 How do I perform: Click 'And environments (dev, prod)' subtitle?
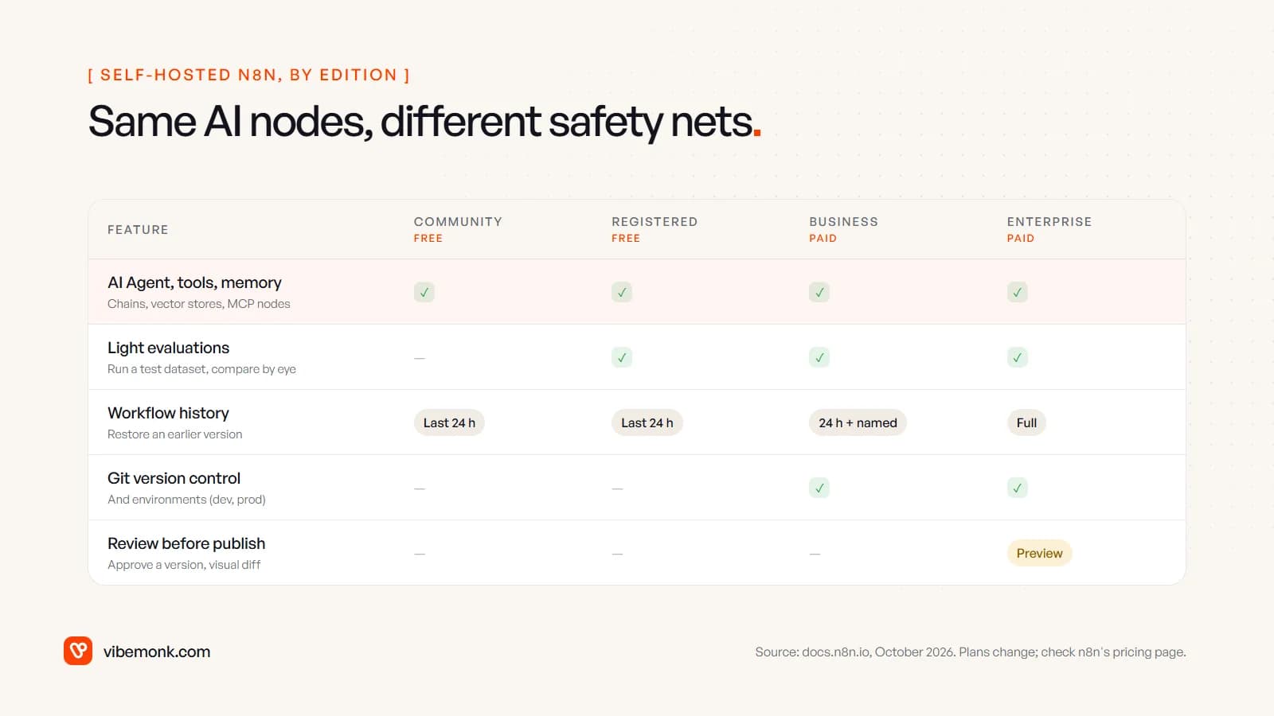click(x=186, y=500)
